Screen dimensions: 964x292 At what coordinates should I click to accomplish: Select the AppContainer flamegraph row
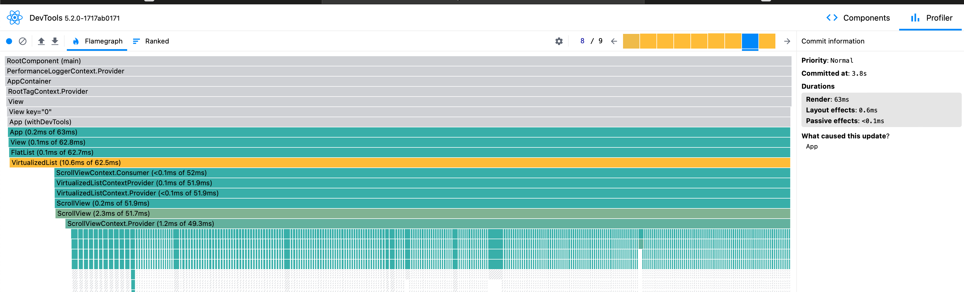point(398,81)
